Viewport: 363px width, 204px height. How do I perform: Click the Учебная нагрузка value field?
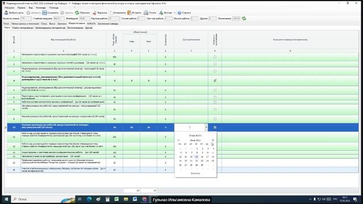(59, 19)
